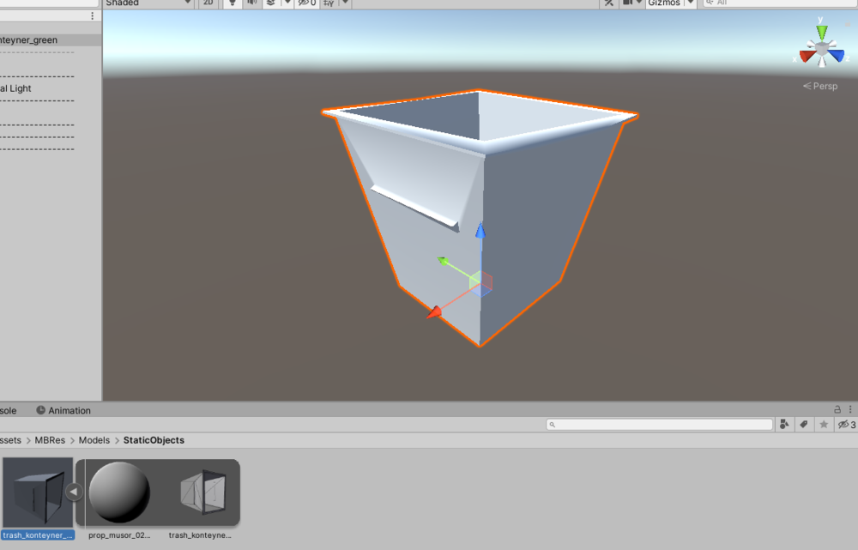Viewport: 858px width, 550px height.
Task: Toggle the scene grid icon
Action: tap(329, 3)
